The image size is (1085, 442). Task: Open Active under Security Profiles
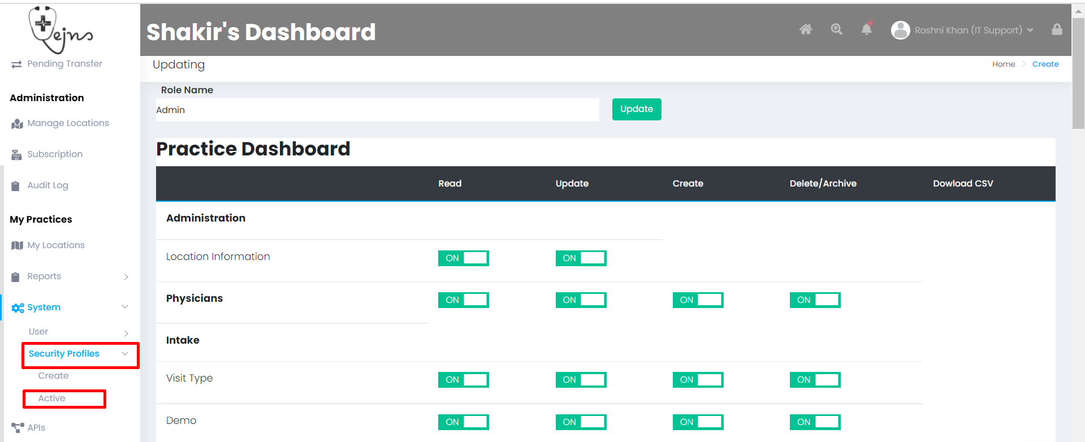point(52,398)
